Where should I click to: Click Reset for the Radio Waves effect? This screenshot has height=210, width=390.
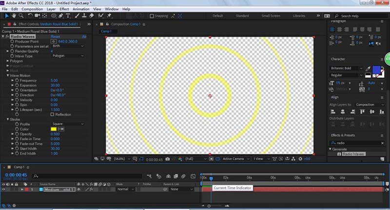(55, 37)
